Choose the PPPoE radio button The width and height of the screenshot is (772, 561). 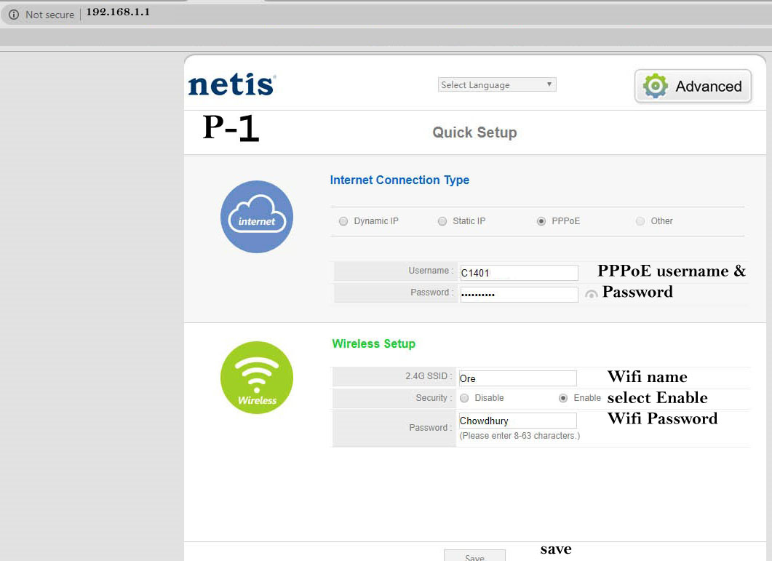click(541, 221)
